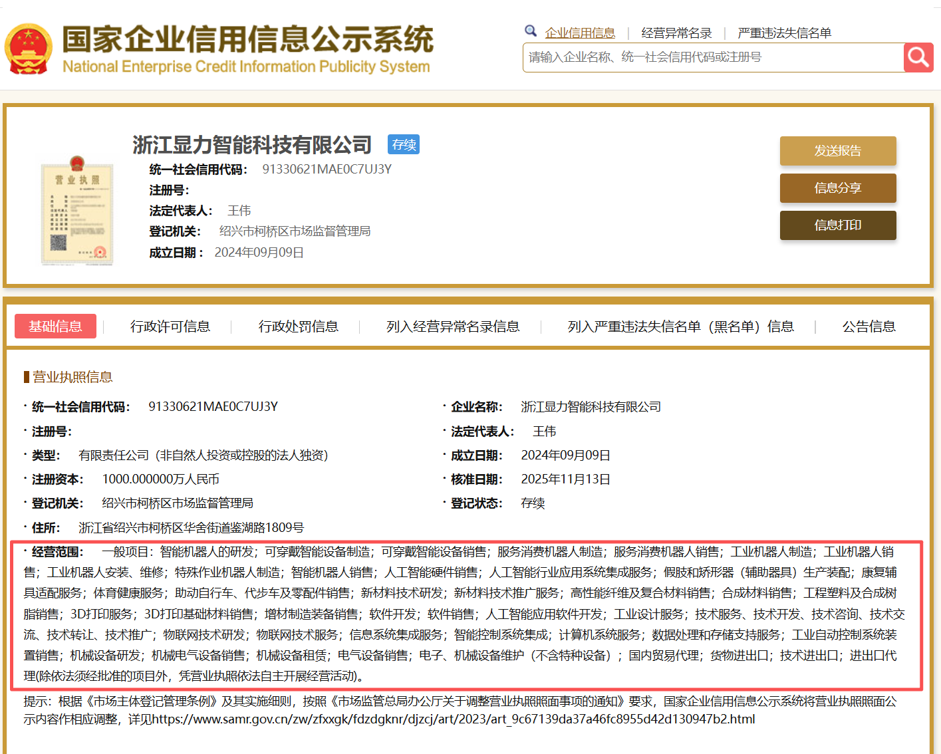The width and height of the screenshot is (941, 754).
Task: Focus the enterprise name search input field
Action: [713, 58]
